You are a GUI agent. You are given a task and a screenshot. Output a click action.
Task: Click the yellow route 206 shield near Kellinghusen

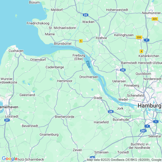coord(139,37)
